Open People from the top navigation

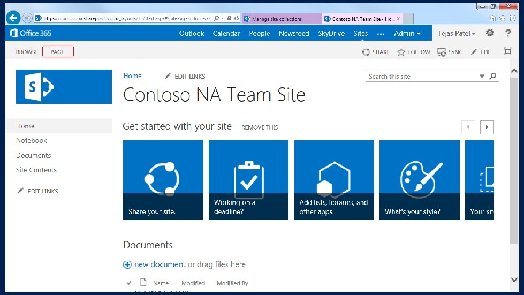pyautogui.click(x=260, y=33)
